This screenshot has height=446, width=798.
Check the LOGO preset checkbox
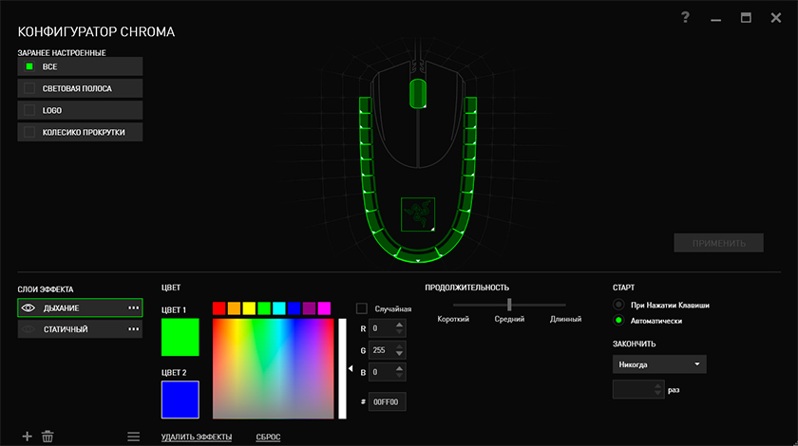click(29, 110)
